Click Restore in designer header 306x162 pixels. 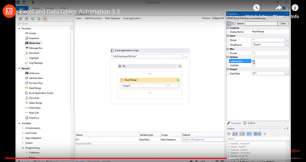206,18
